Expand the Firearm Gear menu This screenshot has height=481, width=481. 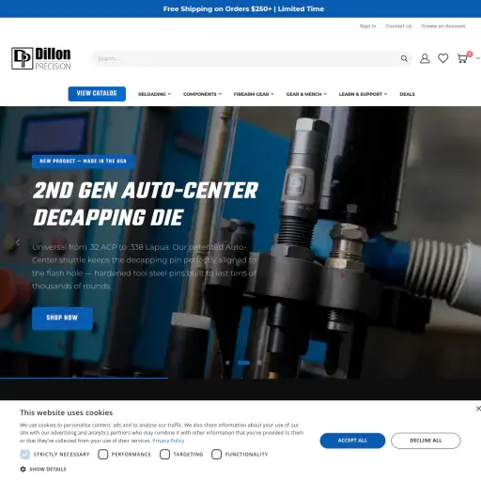click(254, 94)
